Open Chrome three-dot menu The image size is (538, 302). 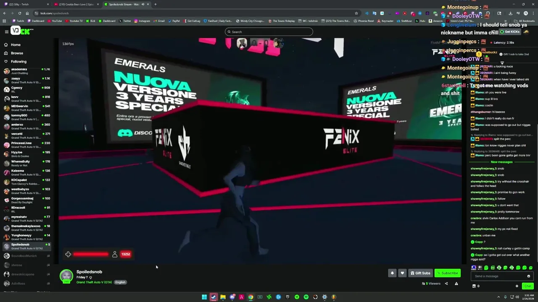tap(533, 13)
